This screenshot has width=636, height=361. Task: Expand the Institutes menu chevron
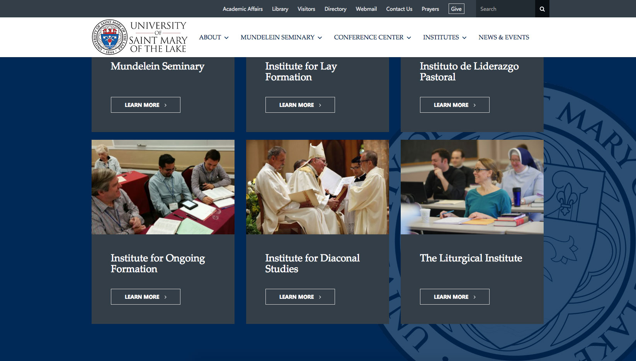(464, 38)
